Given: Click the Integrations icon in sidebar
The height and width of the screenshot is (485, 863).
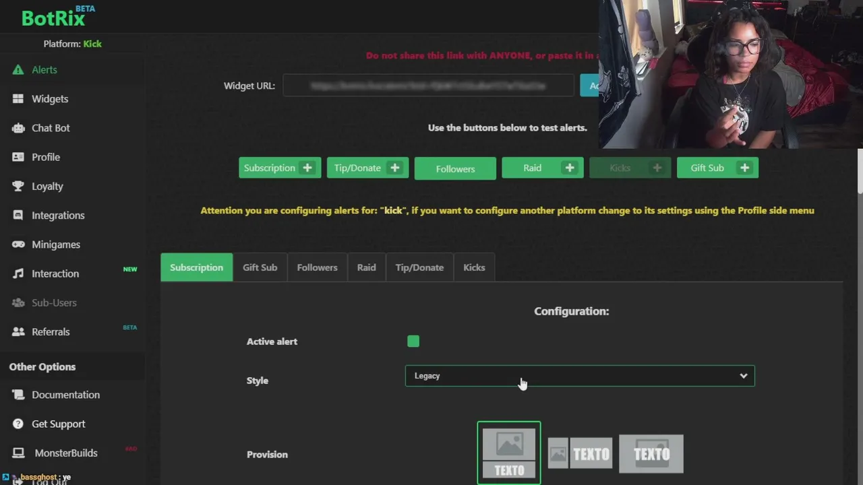Looking at the screenshot, I should click(x=18, y=216).
